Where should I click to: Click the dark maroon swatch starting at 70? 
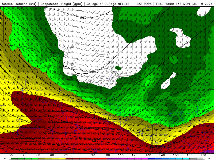pyautogui.click(x=69, y=159)
